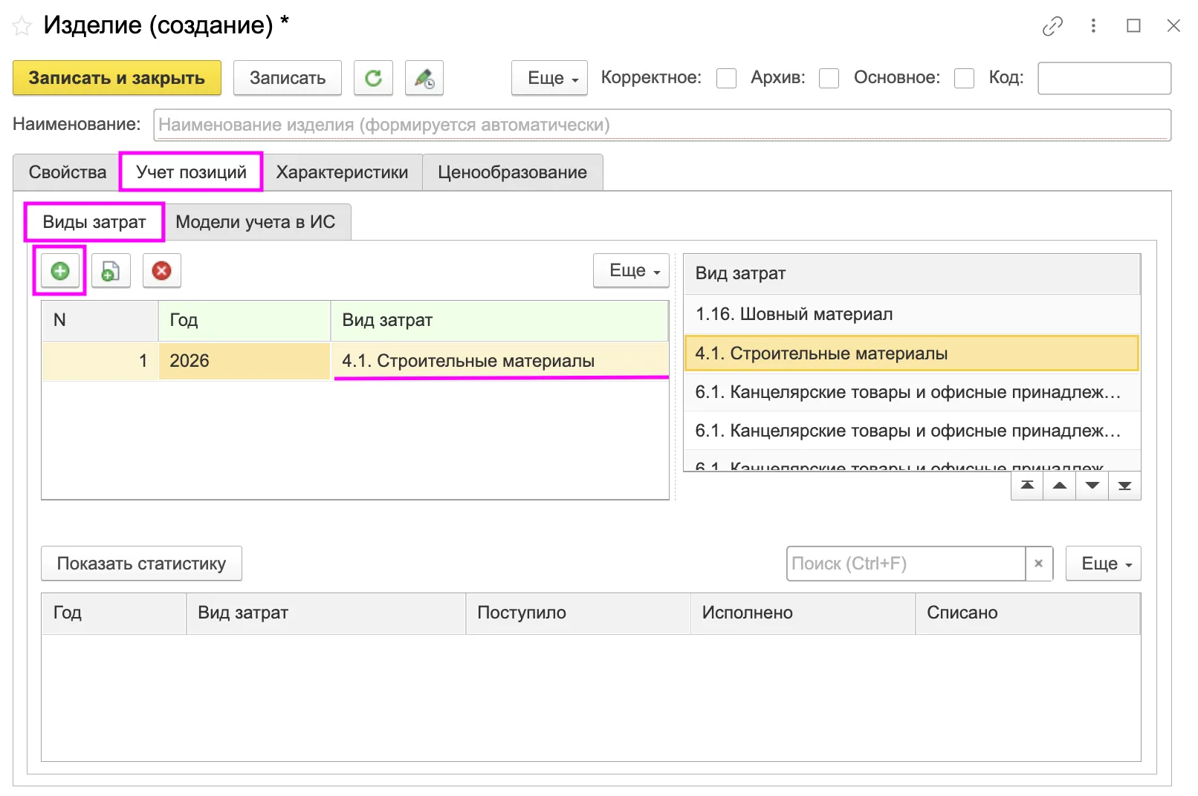
Task: Enable the Архив checkbox
Action: [829, 79]
